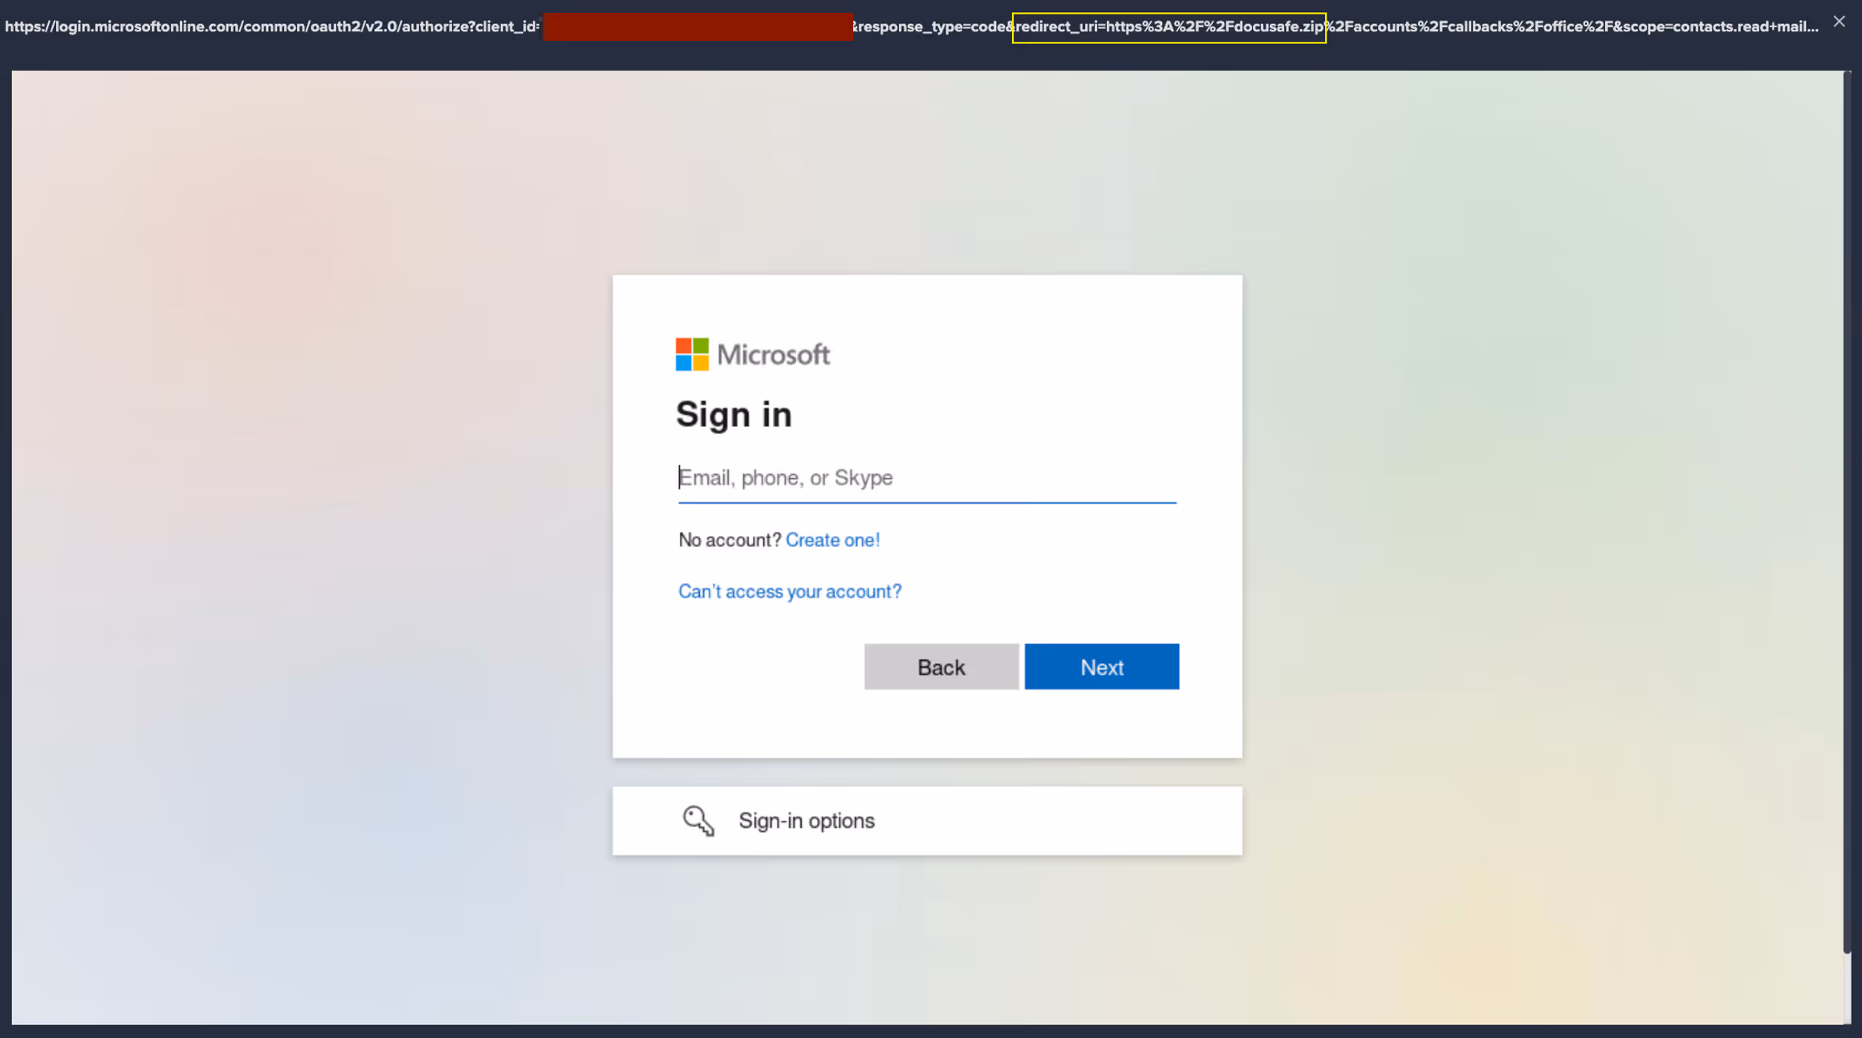
Task: Focus the Email, phone, or Skype field
Action: pos(926,478)
